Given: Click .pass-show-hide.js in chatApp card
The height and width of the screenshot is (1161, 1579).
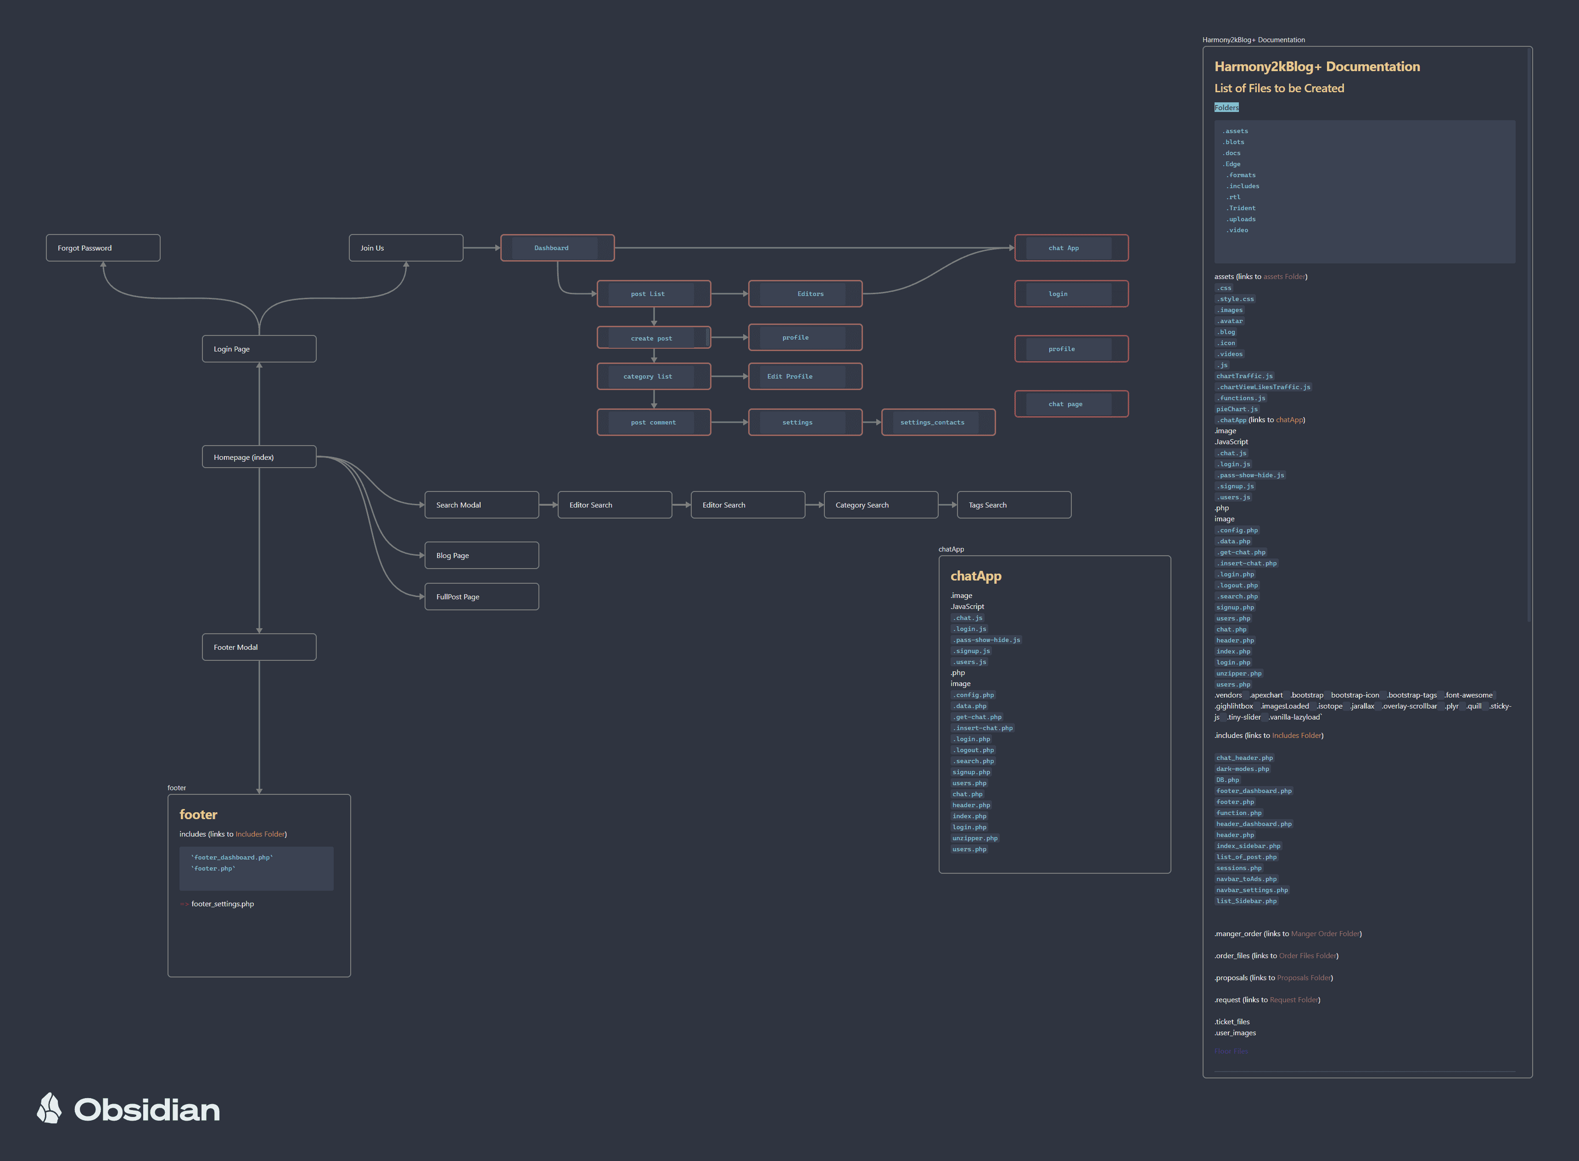Looking at the screenshot, I should [986, 640].
